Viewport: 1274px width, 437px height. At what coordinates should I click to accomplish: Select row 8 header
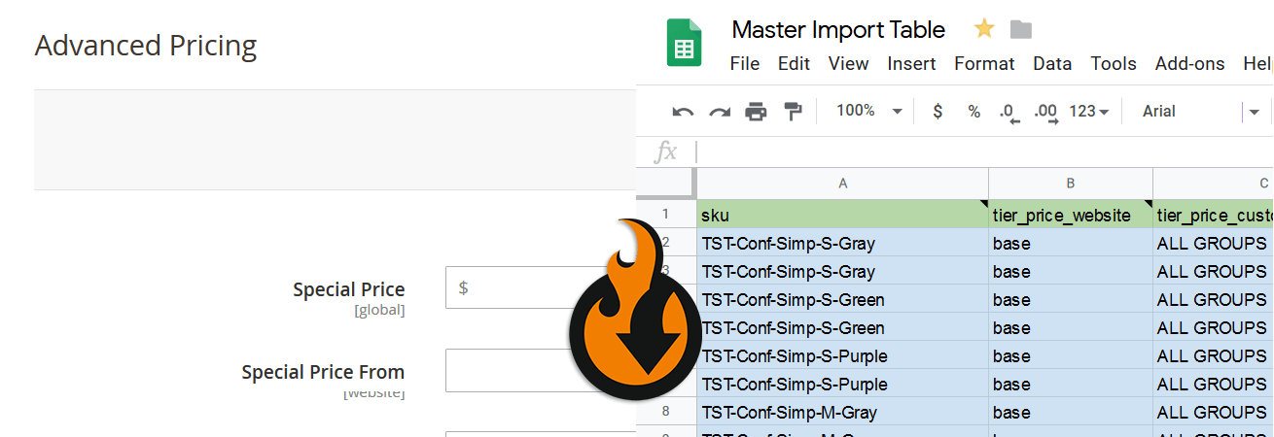pyautogui.click(x=666, y=412)
